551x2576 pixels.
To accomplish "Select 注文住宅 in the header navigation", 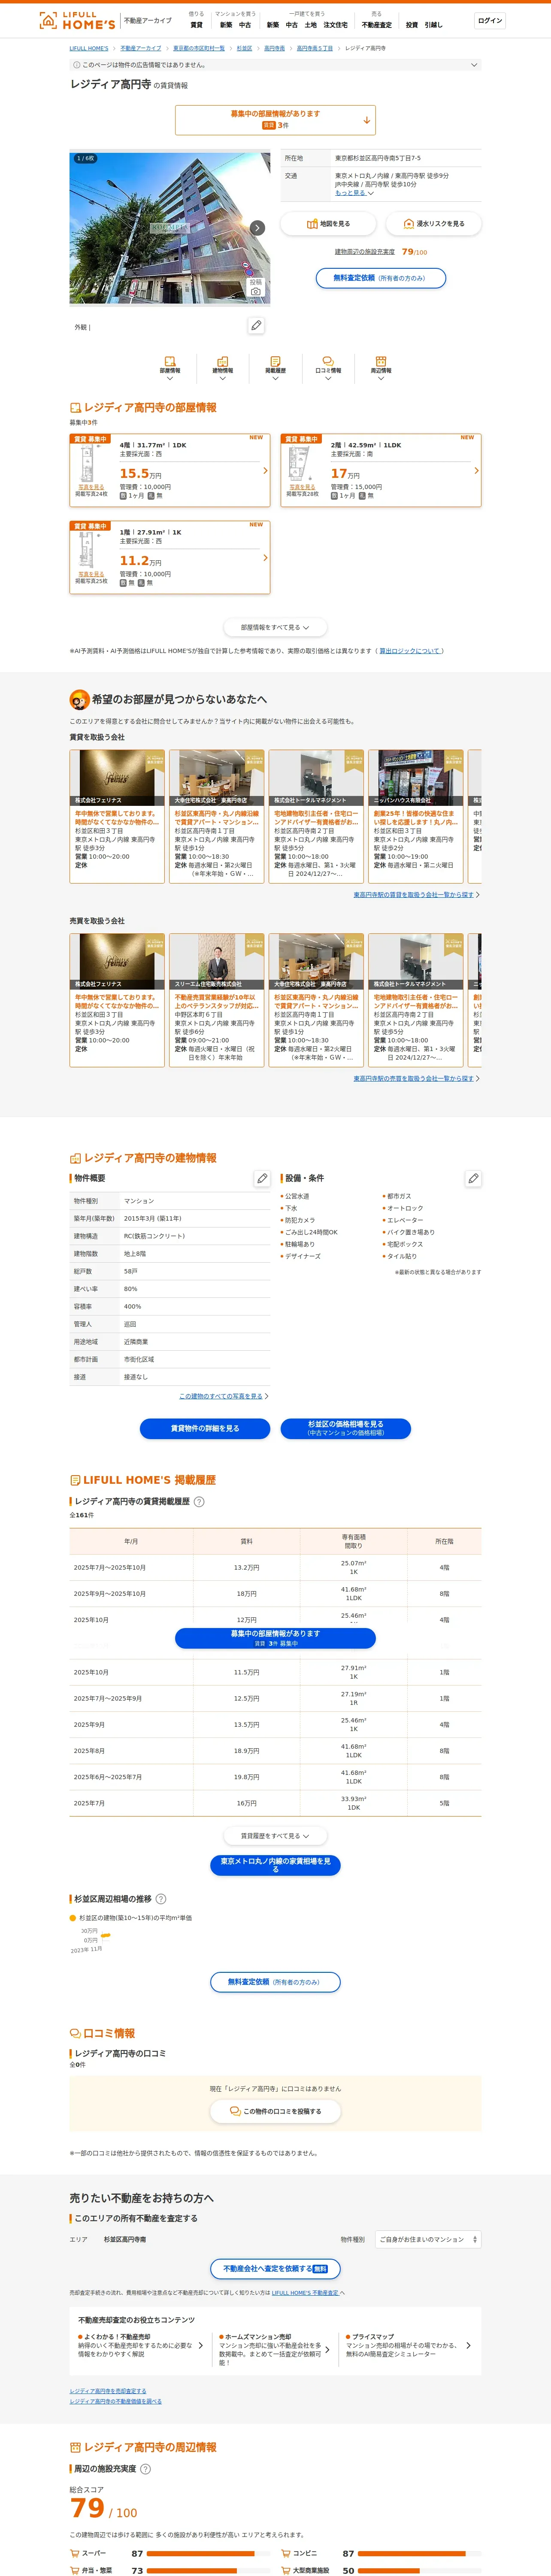I will [x=335, y=24].
